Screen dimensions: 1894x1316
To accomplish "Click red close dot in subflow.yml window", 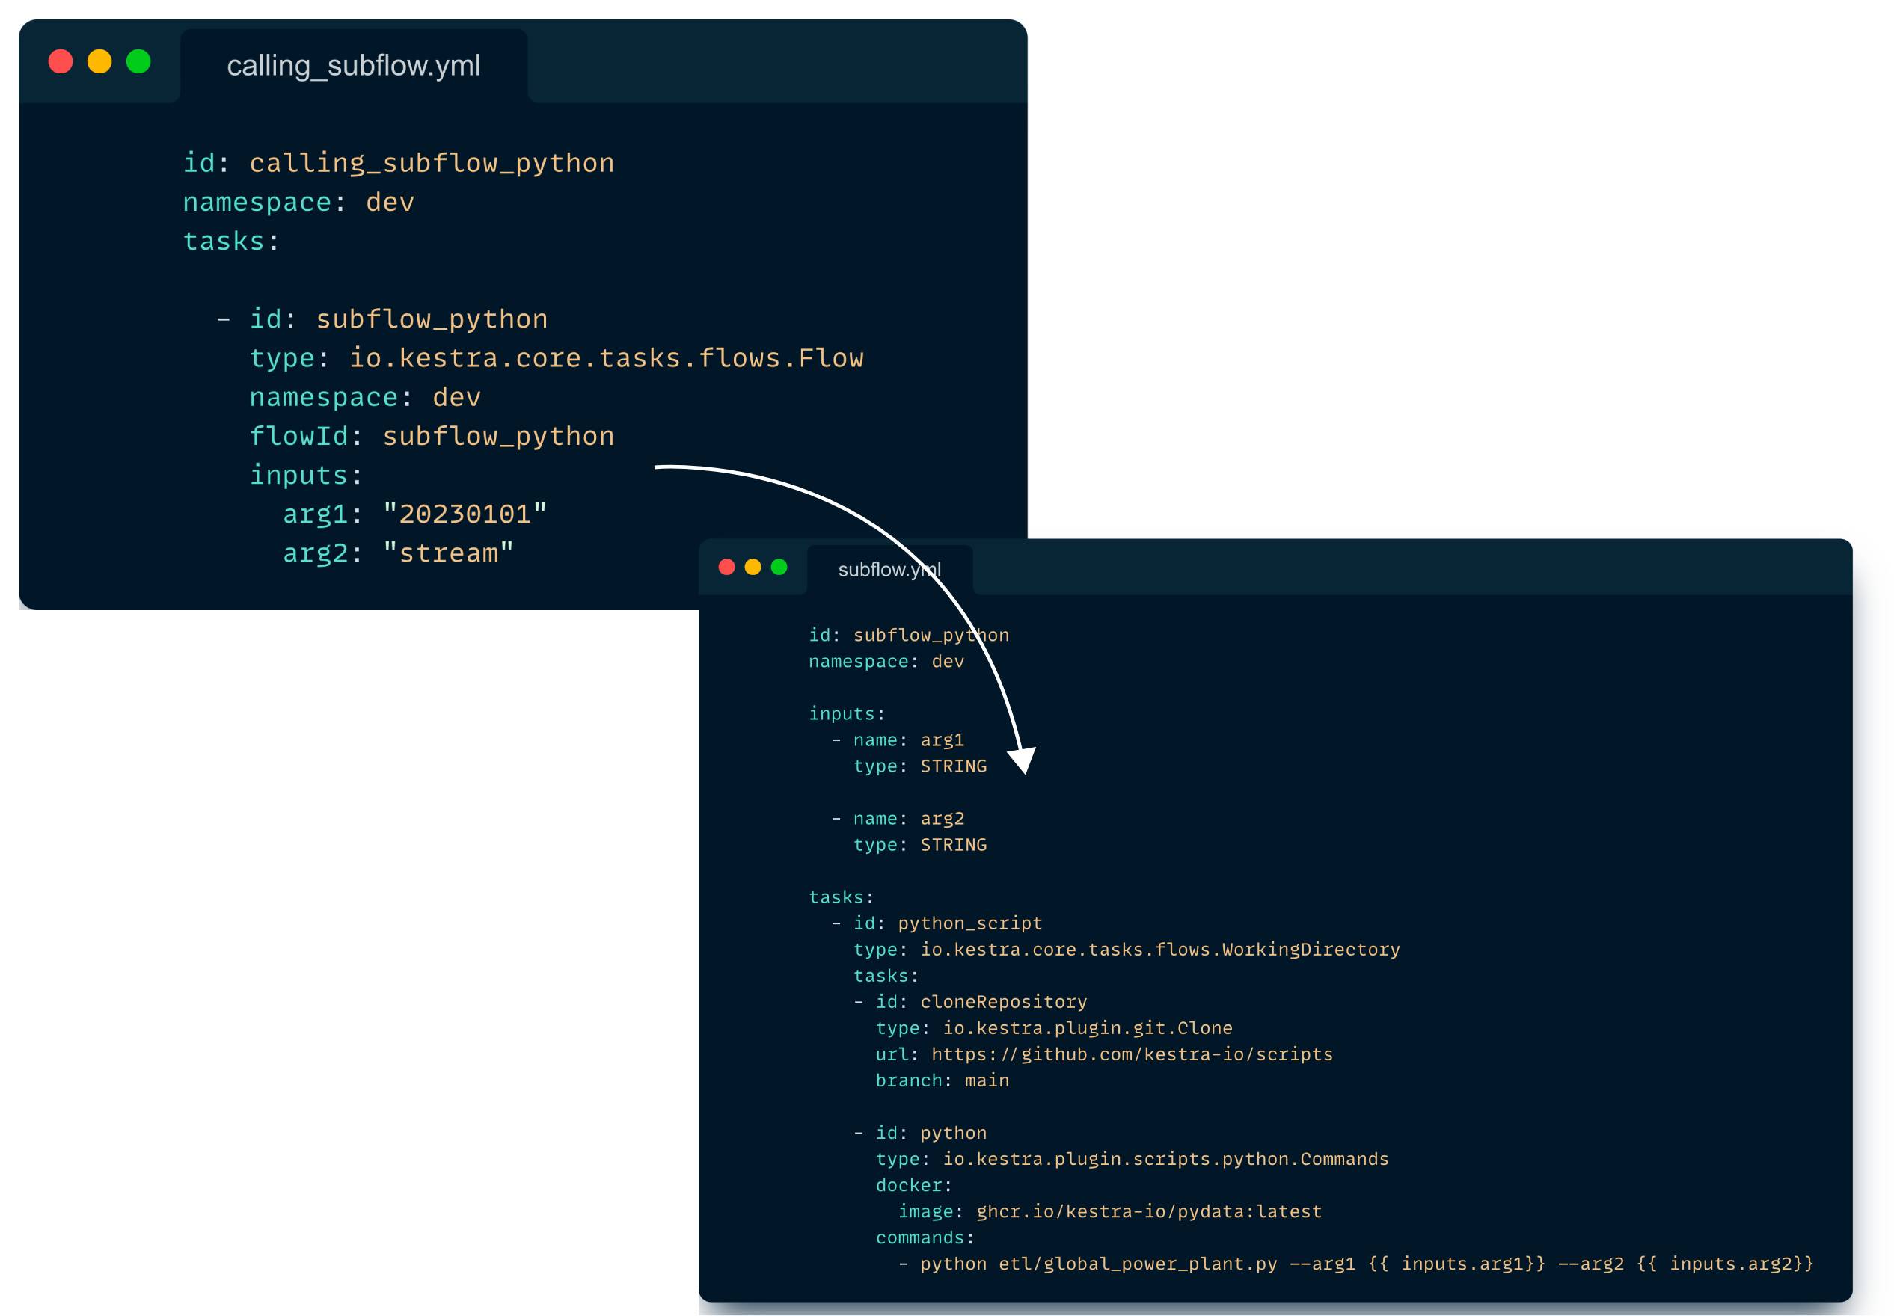I will (727, 568).
